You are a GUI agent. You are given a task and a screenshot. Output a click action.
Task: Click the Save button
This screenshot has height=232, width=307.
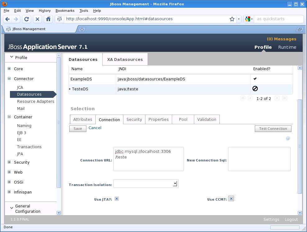pos(78,129)
